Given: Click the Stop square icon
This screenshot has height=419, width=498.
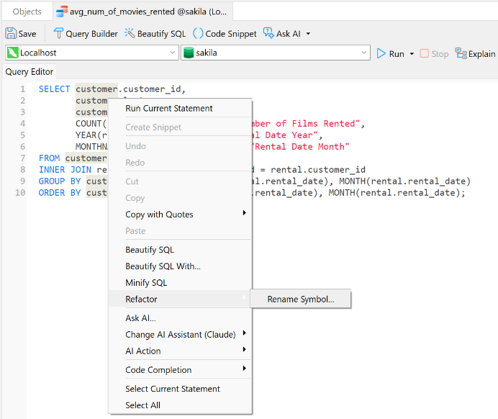Looking at the screenshot, I should click(x=425, y=53).
